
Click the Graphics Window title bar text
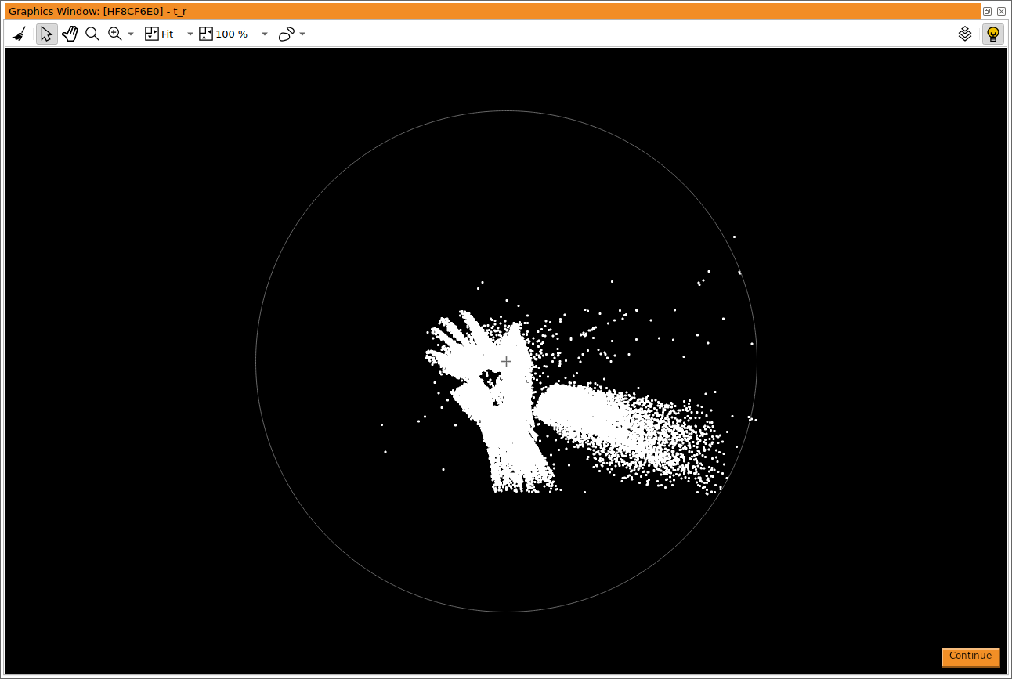point(98,11)
